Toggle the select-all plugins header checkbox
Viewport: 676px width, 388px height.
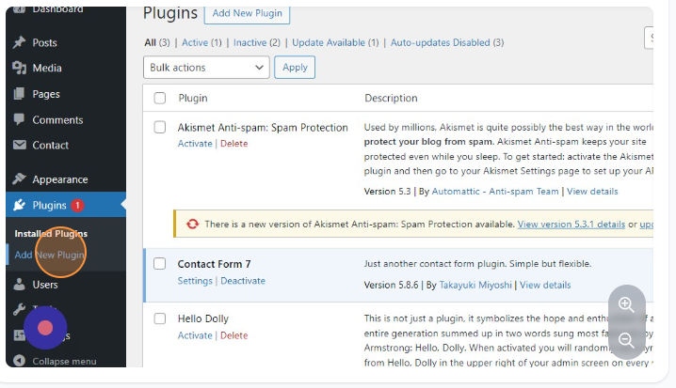pos(159,98)
